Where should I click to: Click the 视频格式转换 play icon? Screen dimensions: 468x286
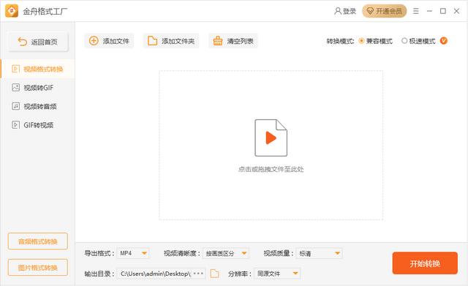[15, 69]
